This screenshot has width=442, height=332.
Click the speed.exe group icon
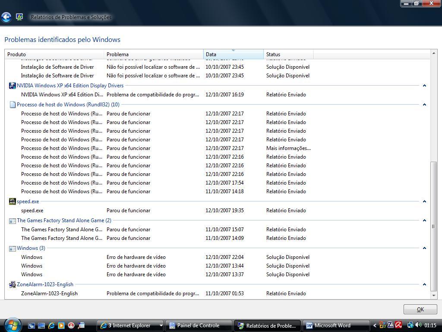tap(13, 201)
